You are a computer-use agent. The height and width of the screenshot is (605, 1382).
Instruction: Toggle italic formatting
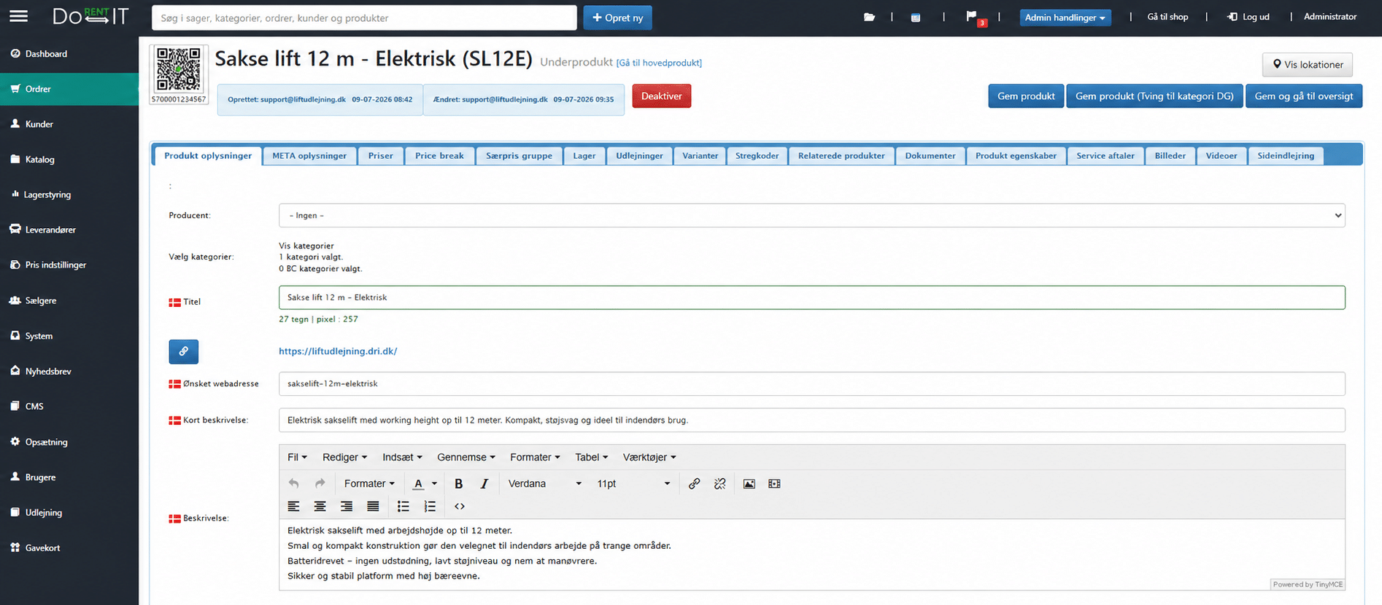(484, 483)
